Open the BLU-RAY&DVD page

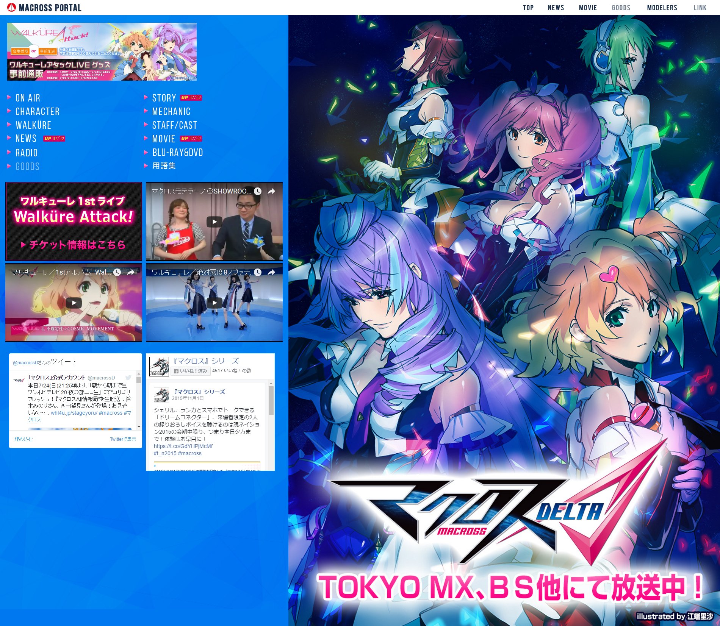pos(178,152)
